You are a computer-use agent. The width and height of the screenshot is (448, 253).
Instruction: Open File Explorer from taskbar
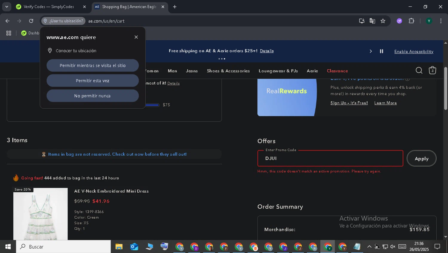tap(119, 247)
